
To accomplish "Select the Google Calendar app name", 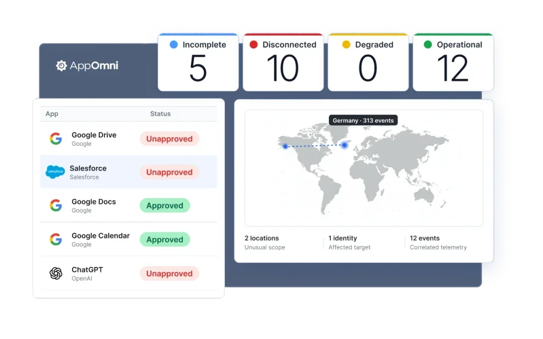I will pyautogui.click(x=100, y=236).
